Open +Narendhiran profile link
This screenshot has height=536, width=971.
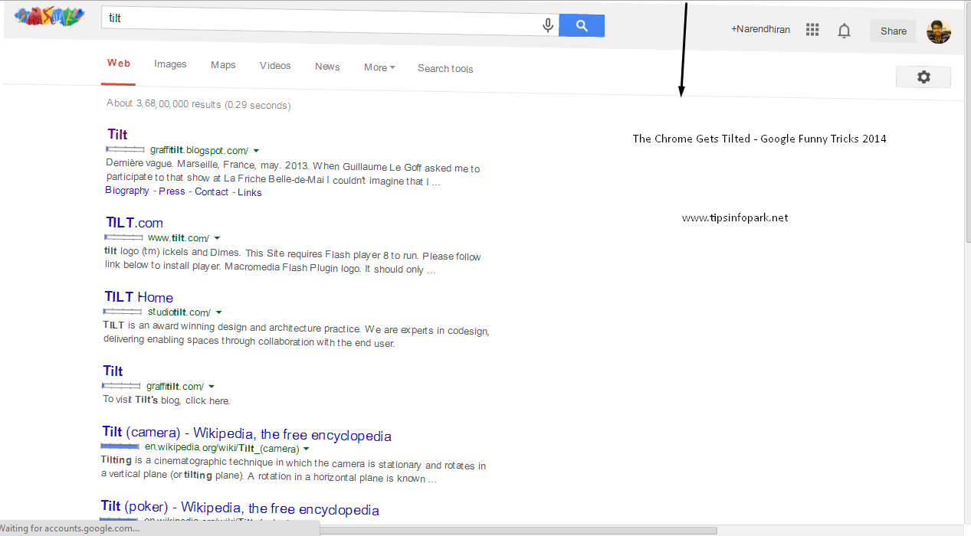point(760,29)
